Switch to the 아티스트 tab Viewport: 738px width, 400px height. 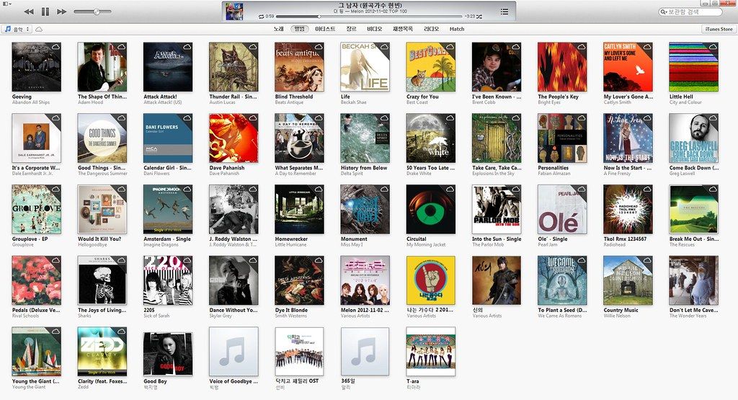tap(325, 29)
